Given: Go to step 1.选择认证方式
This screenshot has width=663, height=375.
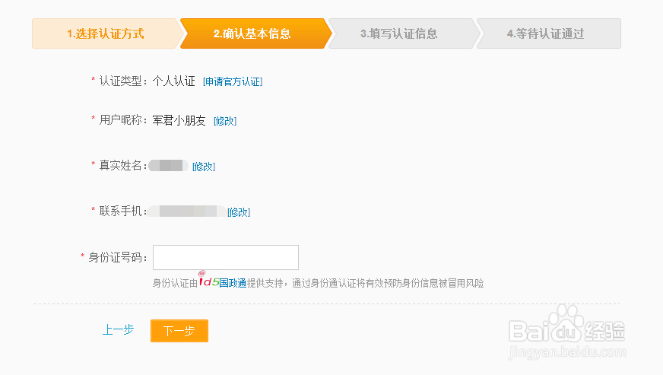Looking at the screenshot, I should pos(105,33).
